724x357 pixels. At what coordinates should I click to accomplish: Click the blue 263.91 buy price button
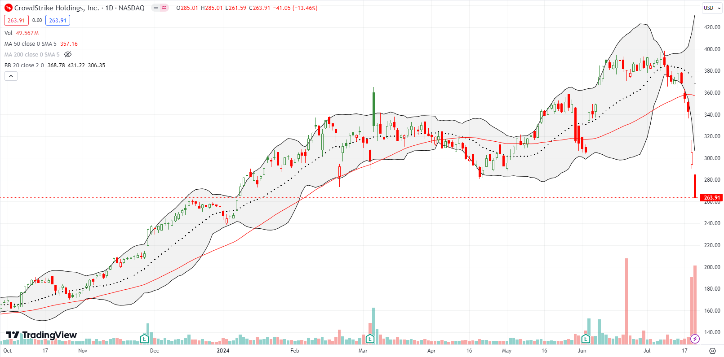[x=58, y=20]
